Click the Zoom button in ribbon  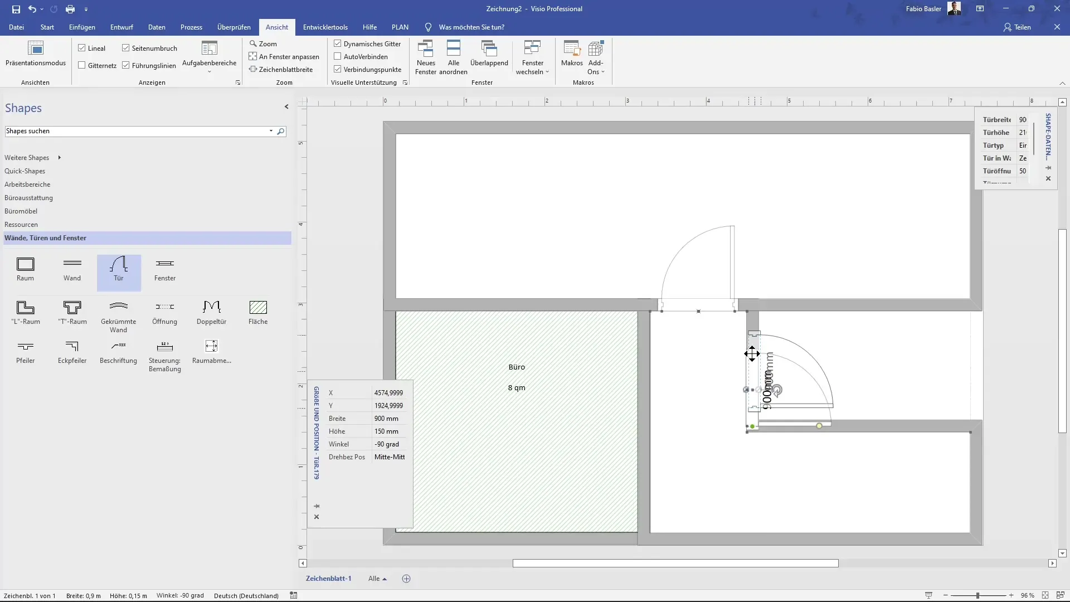(263, 43)
